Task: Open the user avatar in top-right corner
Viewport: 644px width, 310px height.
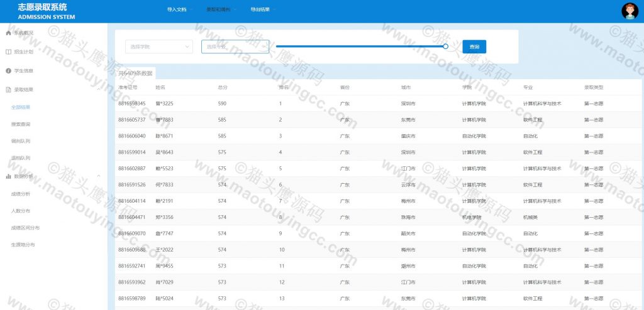Action: coord(629,11)
